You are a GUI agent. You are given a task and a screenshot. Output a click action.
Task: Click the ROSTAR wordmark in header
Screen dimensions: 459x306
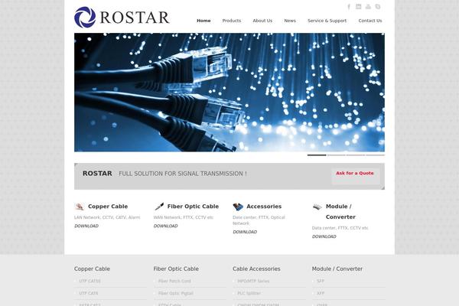pyautogui.click(x=135, y=18)
